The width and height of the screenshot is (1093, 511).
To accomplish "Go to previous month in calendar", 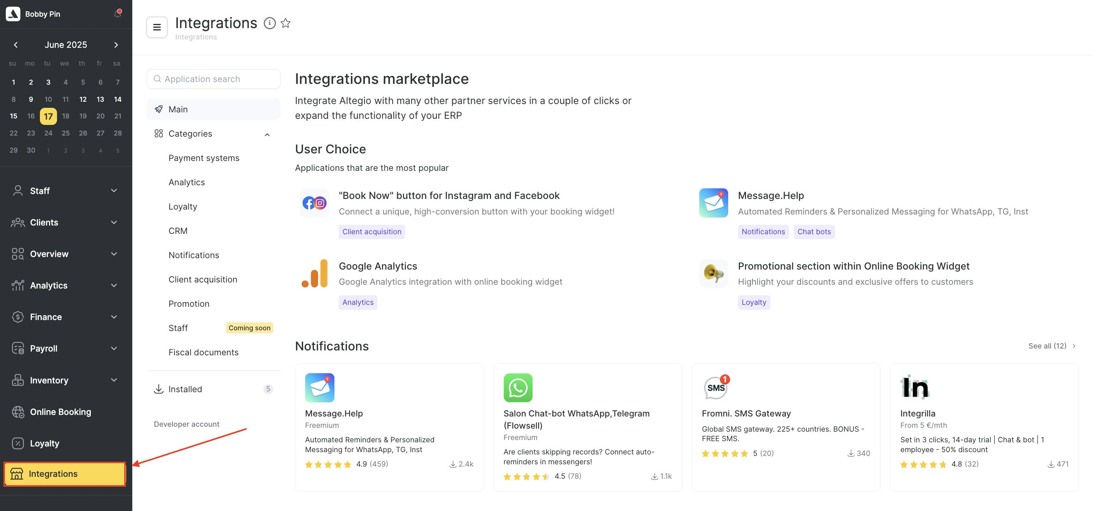I will (16, 44).
